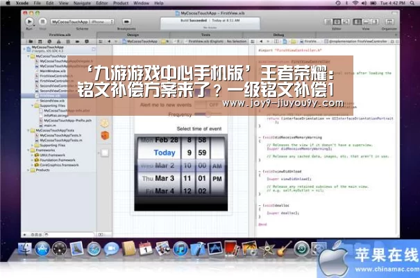Toggle the Breakpoints button

[126, 21]
